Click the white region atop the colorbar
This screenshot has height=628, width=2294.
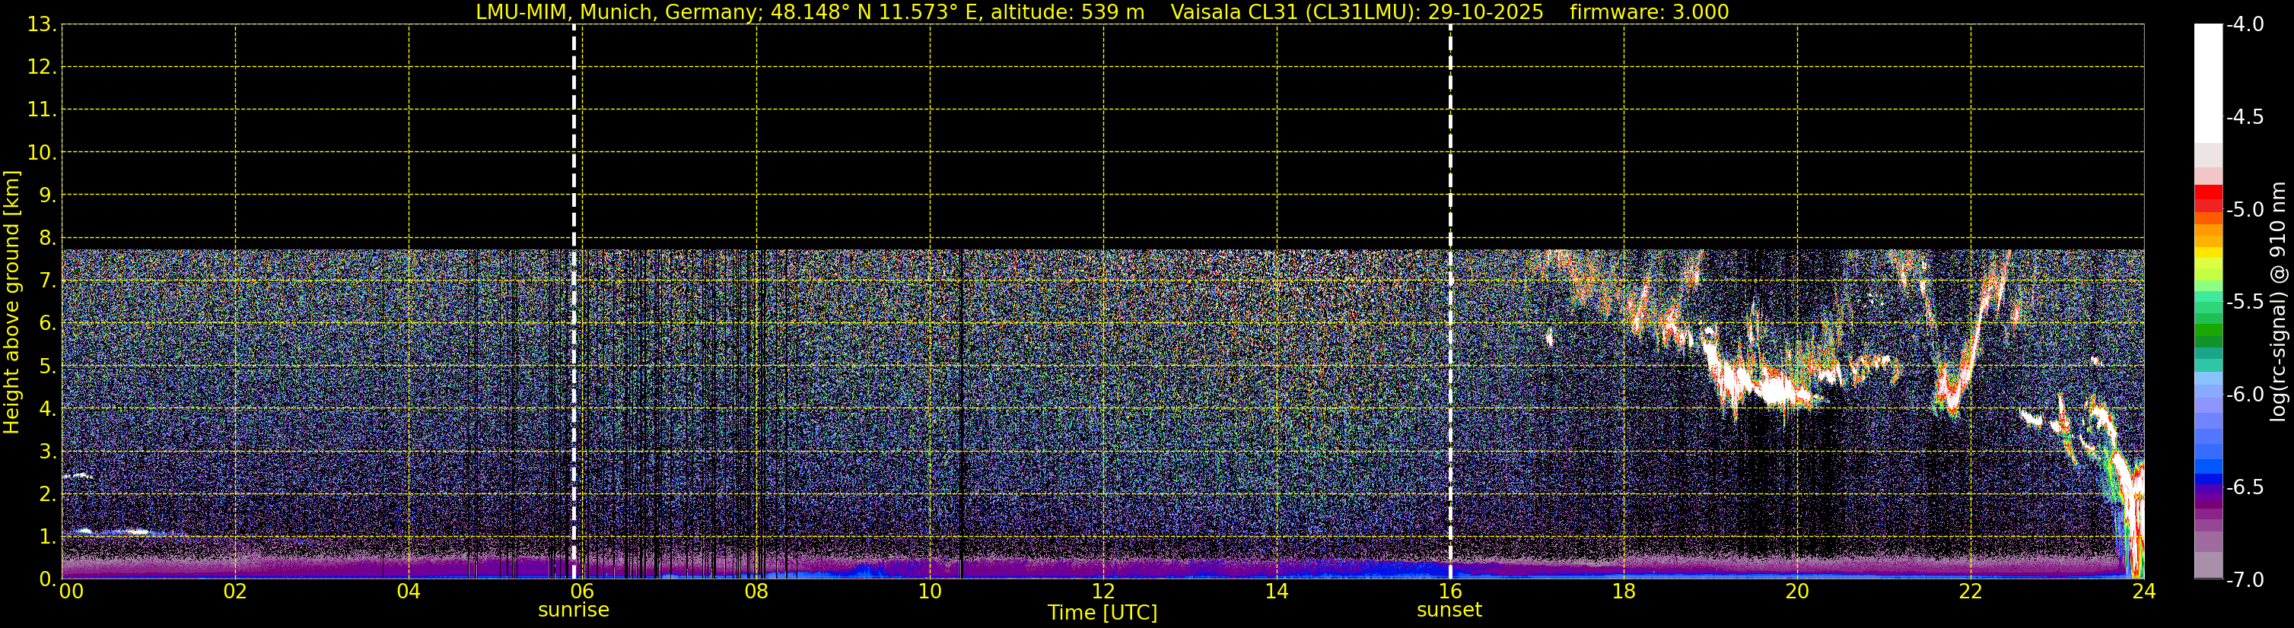pos(2207,80)
